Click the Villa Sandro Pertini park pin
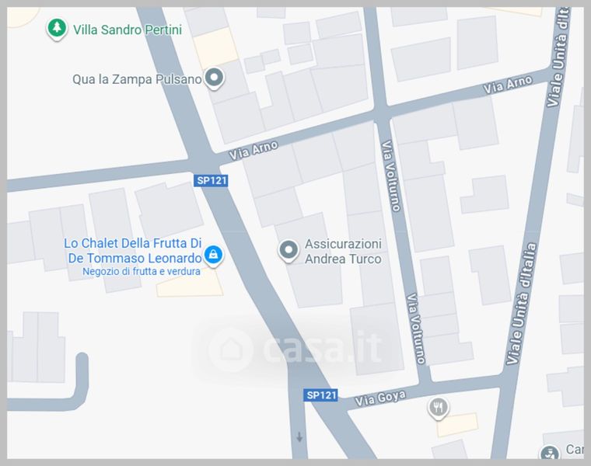The height and width of the screenshot is (466, 591). pyautogui.click(x=57, y=30)
